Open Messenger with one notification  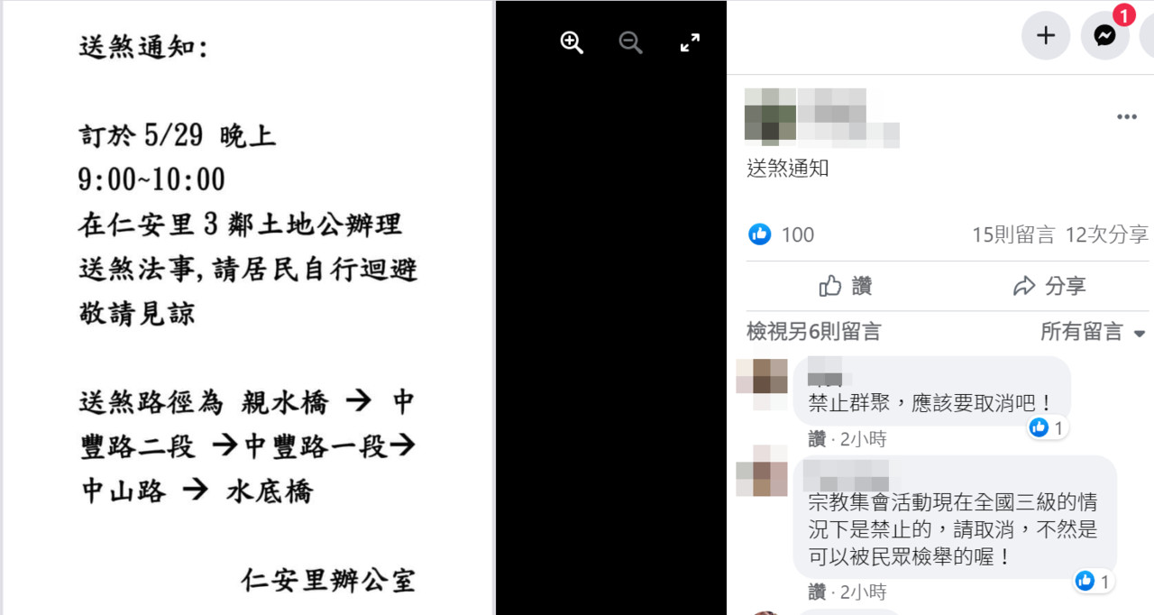point(1105,35)
